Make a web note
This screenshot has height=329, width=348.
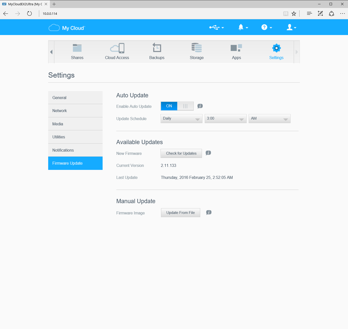320,14
